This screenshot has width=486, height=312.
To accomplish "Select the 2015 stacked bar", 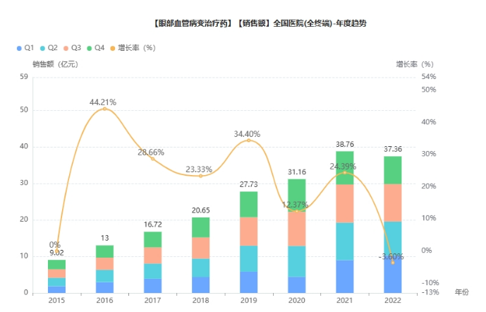I will tap(56, 276).
